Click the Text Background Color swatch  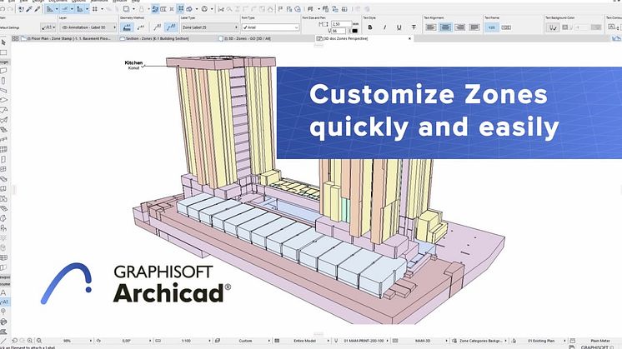coord(596,27)
